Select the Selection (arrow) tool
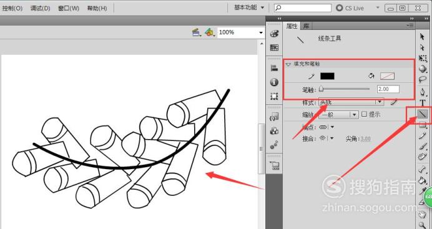This screenshot has height=229, width=432. (422, 36)
